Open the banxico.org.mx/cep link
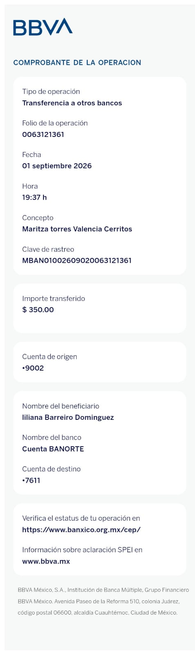This screenshot has height=656, width=195. (81, 529)
